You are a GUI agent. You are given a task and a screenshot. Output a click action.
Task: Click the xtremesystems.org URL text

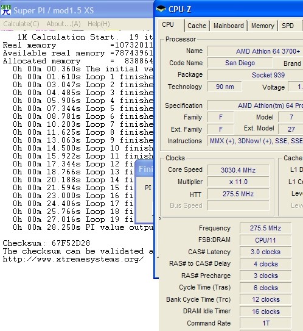(74, 259)
